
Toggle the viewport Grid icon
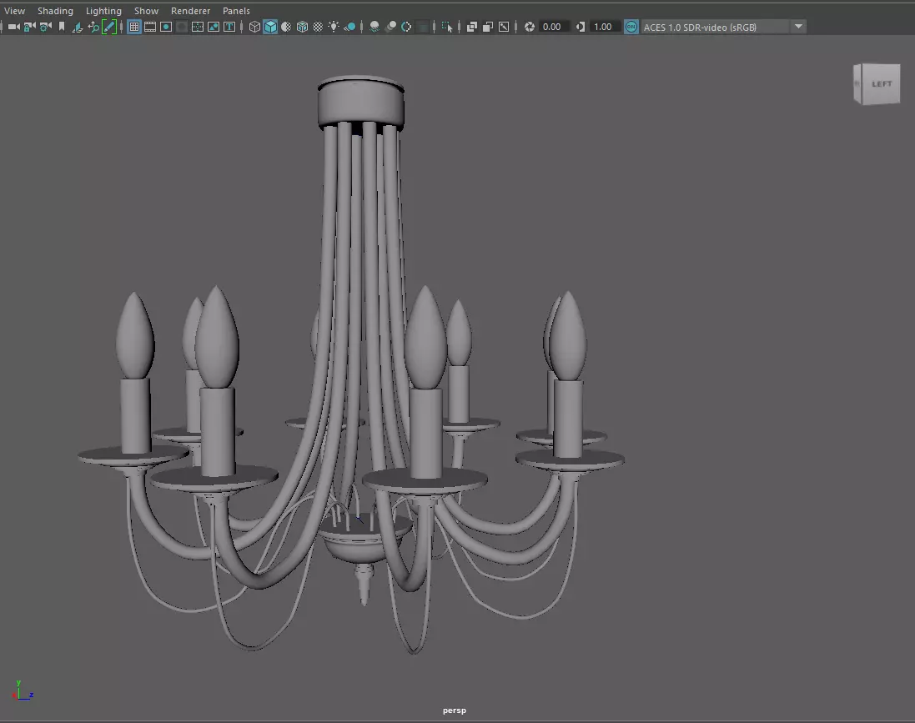[x=134, y=26]
